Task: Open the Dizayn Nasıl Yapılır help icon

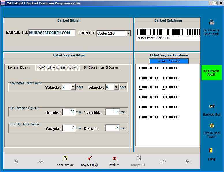Action: tap(212, 126)
